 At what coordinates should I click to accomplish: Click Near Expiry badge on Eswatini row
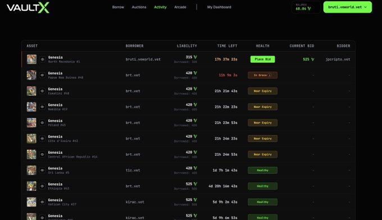point(263,91)
